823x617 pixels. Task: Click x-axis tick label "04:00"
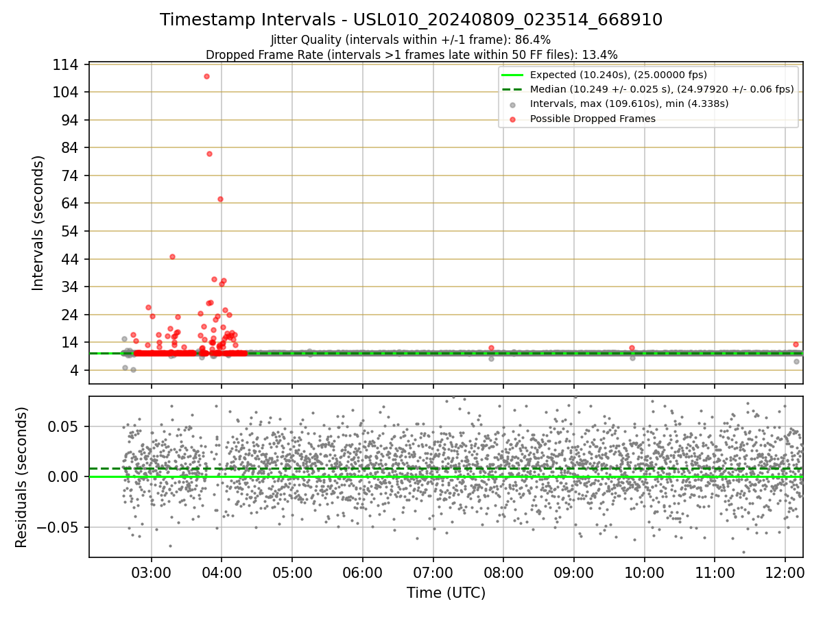tap(222, 572)
